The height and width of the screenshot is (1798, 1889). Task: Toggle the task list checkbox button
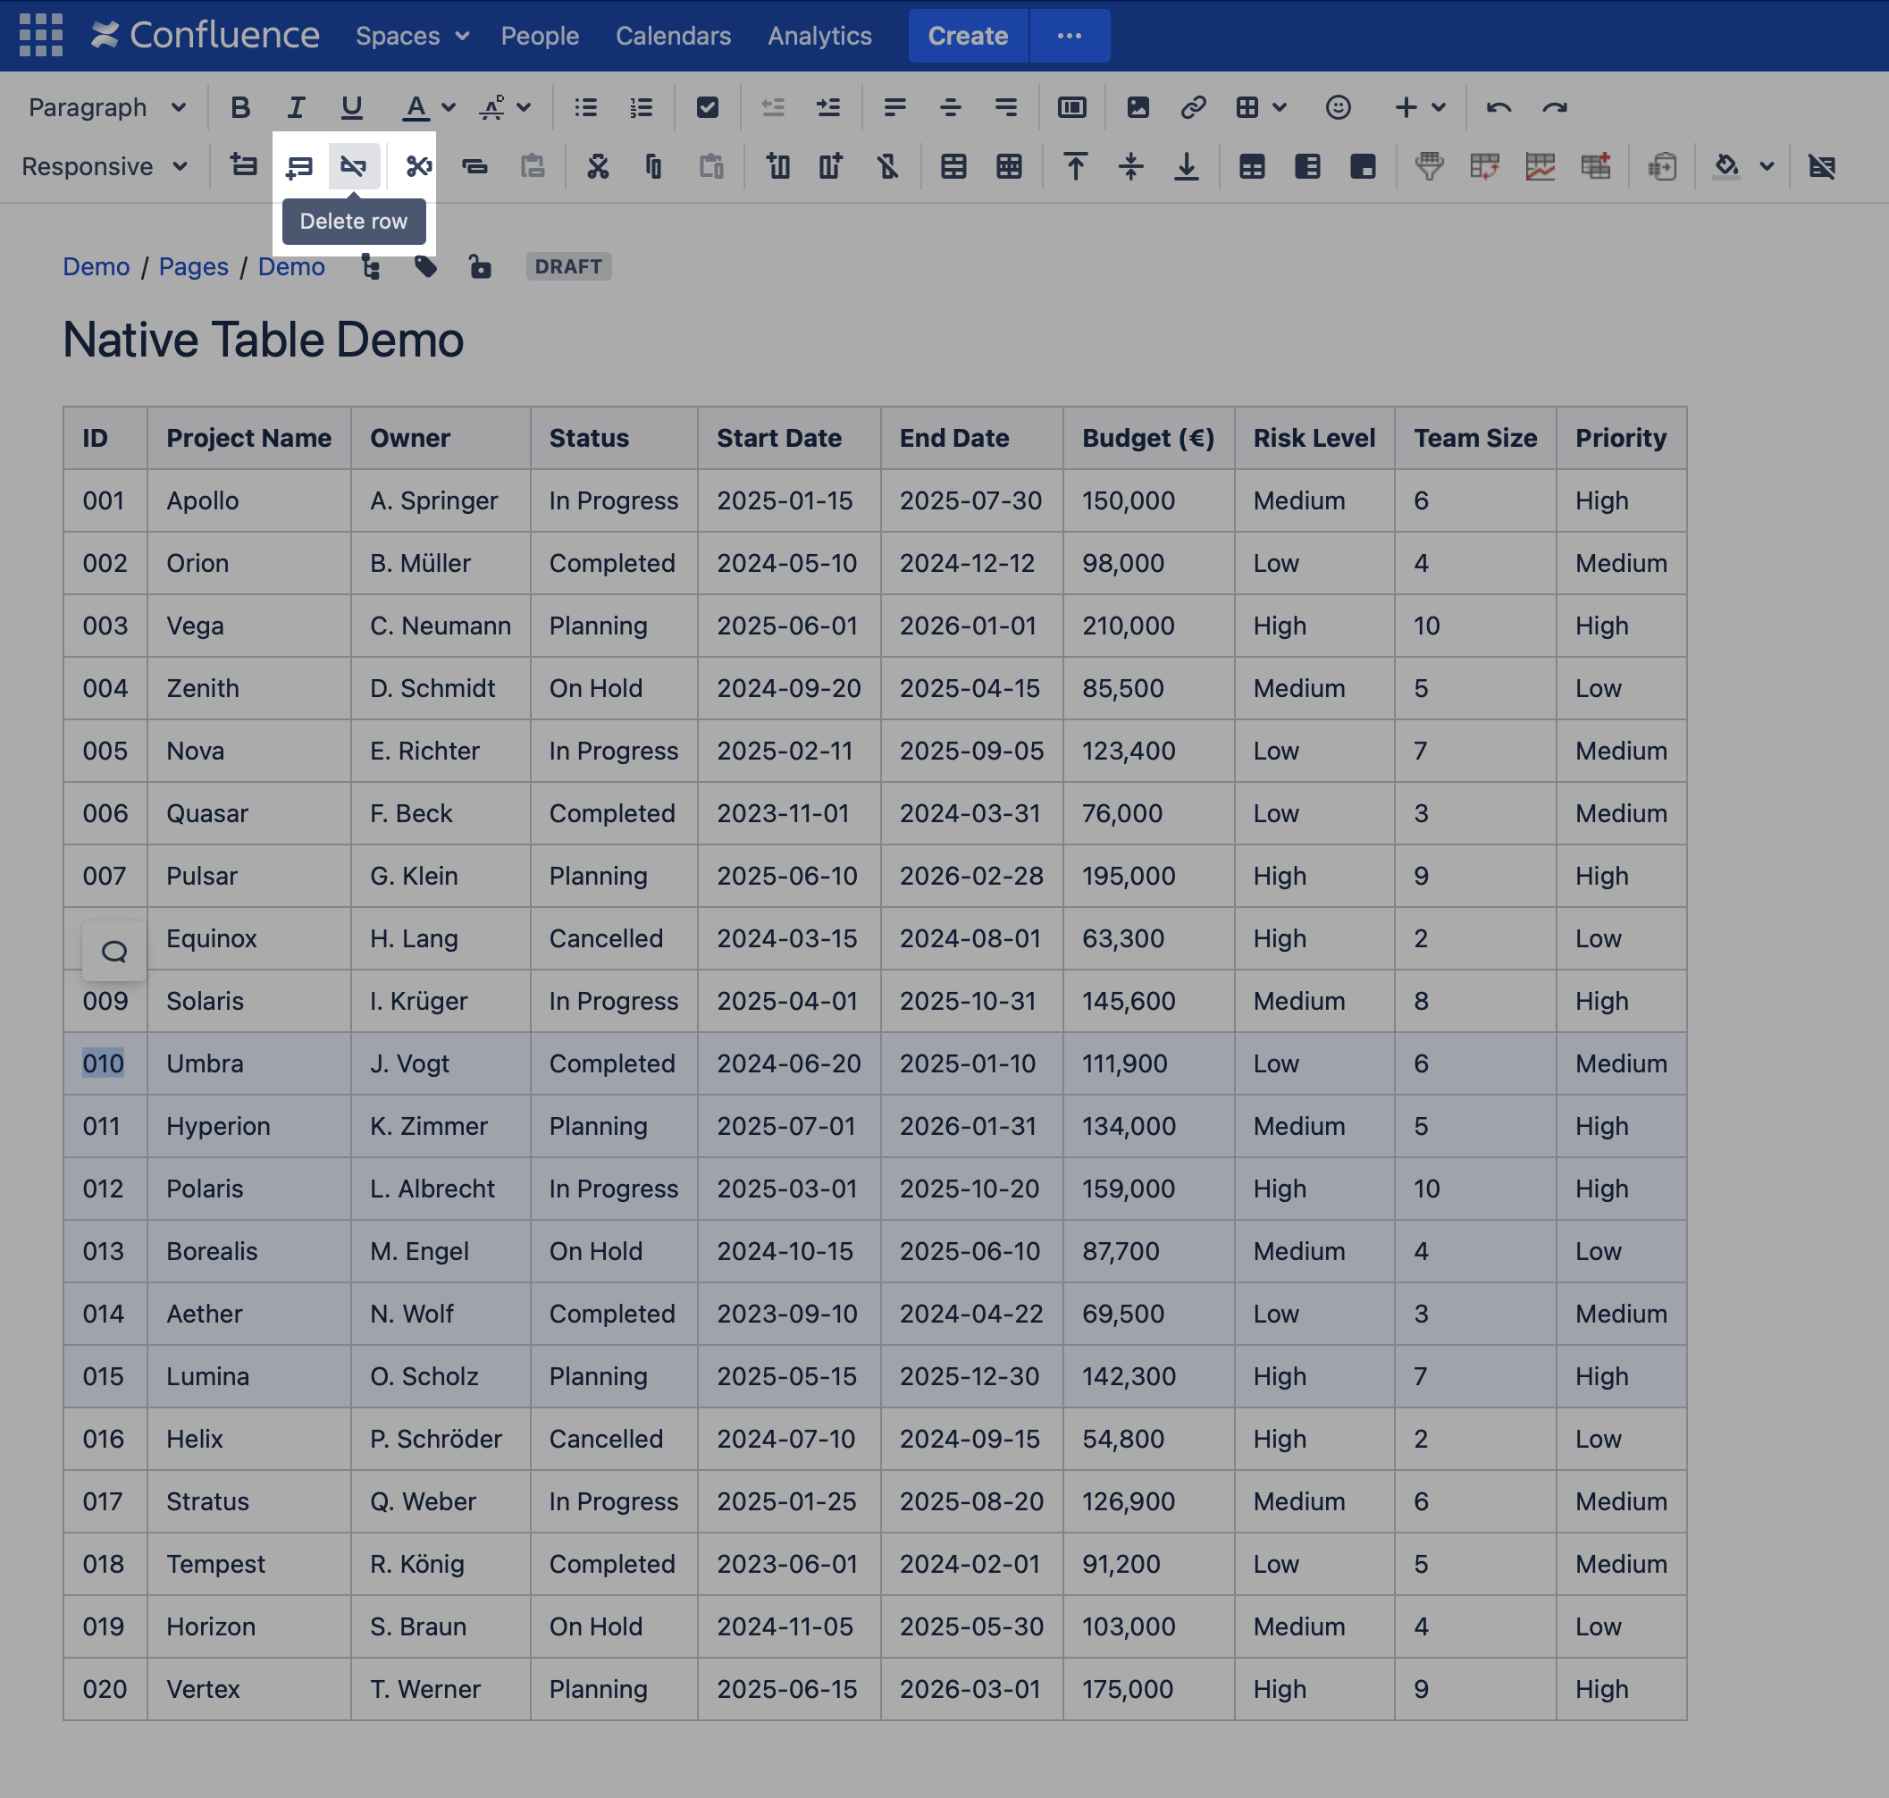click(x=708, y=107)
